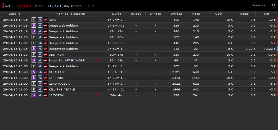
Task: Click the 50m 17s duration cell
Action: [x=116, y=54]
